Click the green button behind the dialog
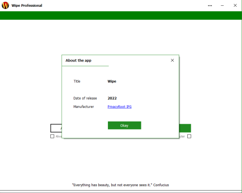This screenshot has height=193, width=242. click(185, 128)
